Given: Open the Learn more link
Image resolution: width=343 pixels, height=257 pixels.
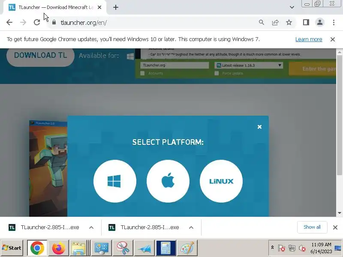Looking at the screenshot, I should coord(309,39).
